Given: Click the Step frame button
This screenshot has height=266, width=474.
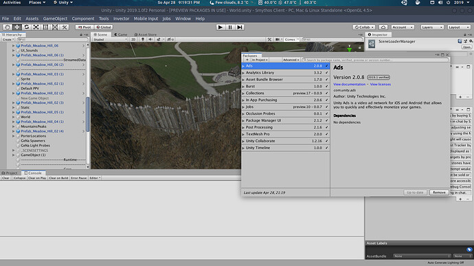Looking at the screenshot, I should pyautogui.click(x=240, y=27).
